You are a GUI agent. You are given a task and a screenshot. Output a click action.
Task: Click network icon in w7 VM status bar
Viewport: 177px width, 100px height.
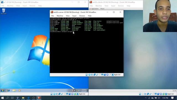coord(59,94)
